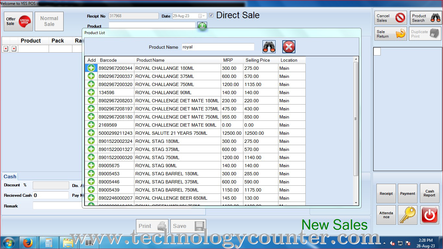The image size is (443, 249).
Task: Add ROYAL CHALLANGE 750ML using plus icon
Action: pos(91,84)
